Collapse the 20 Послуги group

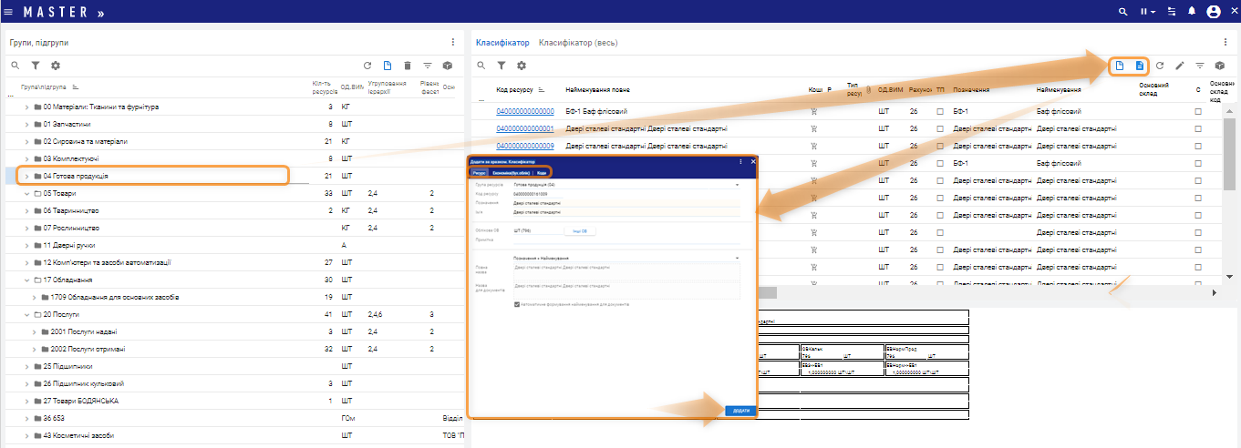tap(26, 314)
